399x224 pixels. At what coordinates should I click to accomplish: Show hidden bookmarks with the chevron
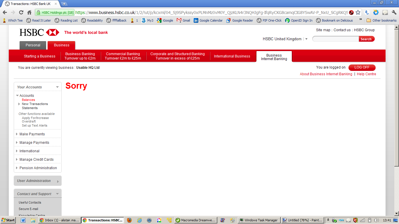361,20
